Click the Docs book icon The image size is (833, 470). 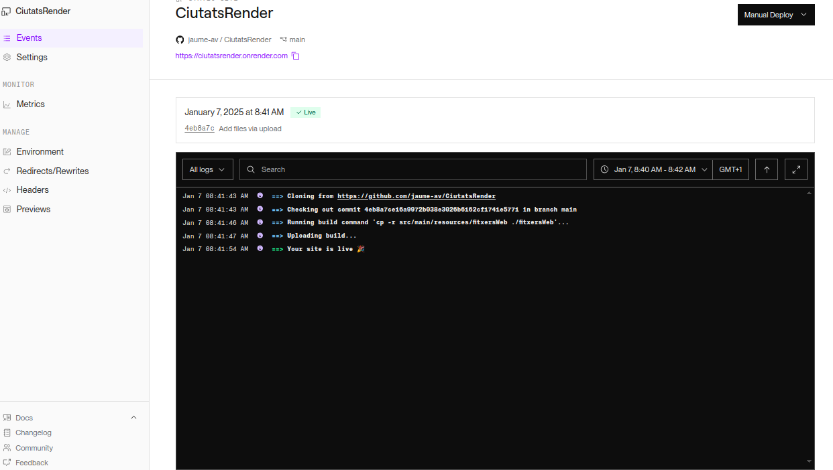(x=7, y=418)
